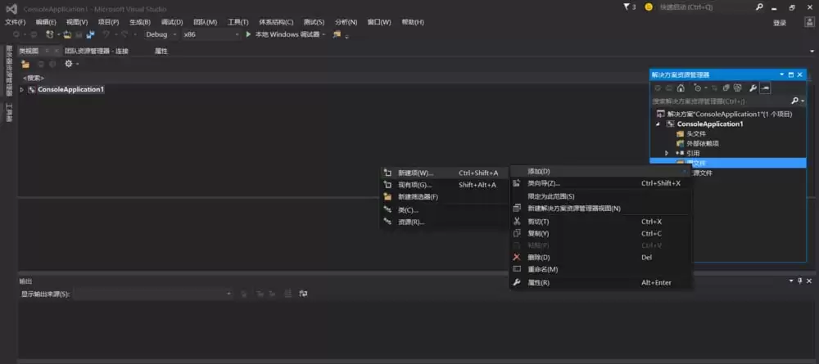Open the 调试(D) menu
This screenshot has height=364, width=819.
[172, 22]
